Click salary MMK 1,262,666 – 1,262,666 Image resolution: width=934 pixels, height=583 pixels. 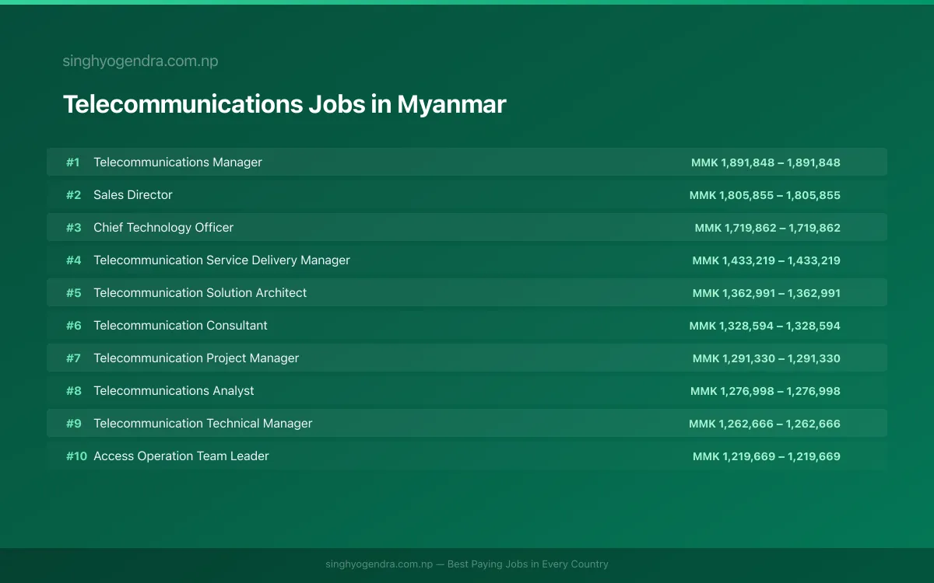(764, 424)
